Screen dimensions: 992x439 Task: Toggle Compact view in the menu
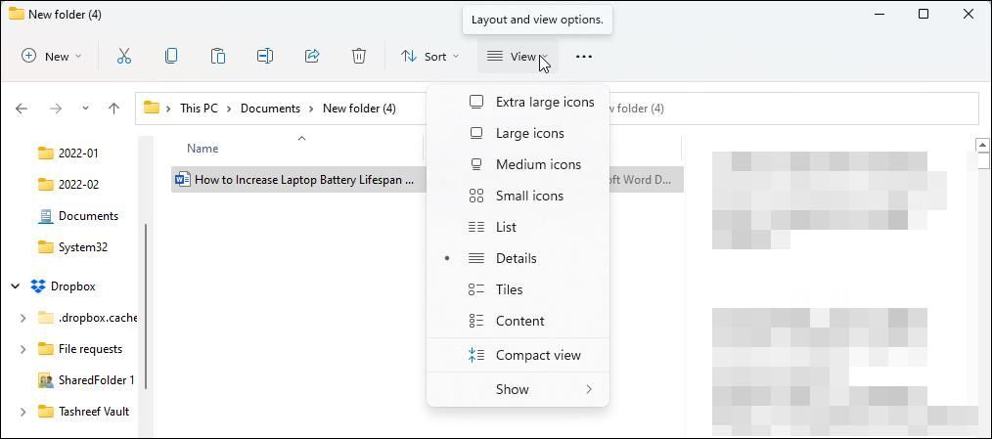pyautogui.click(x=537, y=355)
